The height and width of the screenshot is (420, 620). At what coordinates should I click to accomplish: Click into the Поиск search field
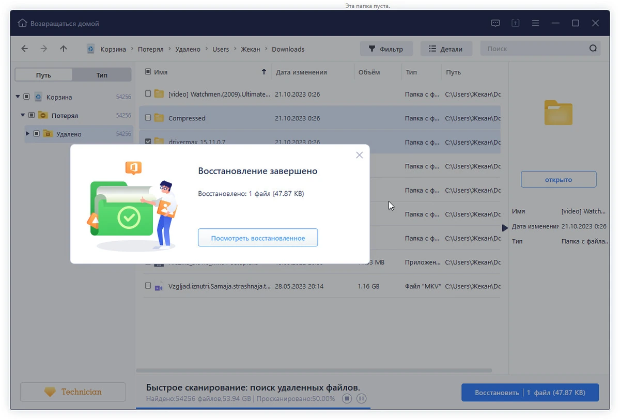pyautogui.click(x=535, y=49)
